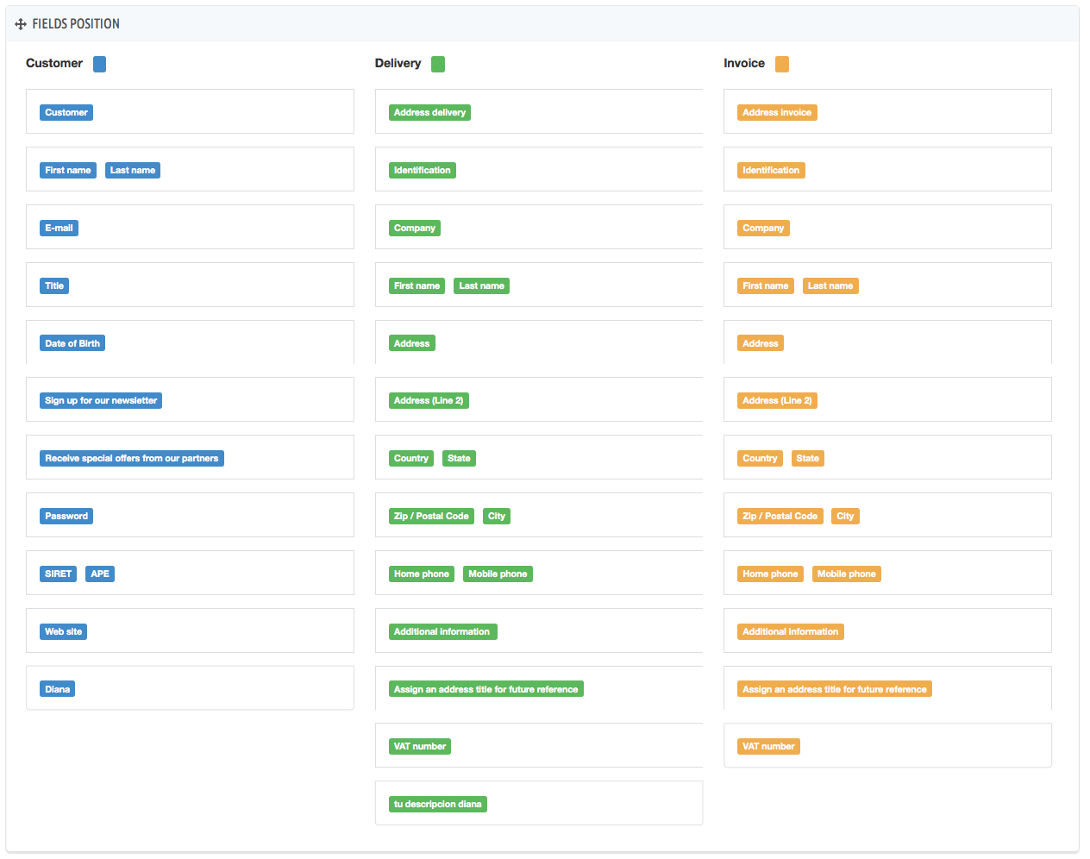
Task: Select the blue E-mail field tag
Action: tap(59, 229)
